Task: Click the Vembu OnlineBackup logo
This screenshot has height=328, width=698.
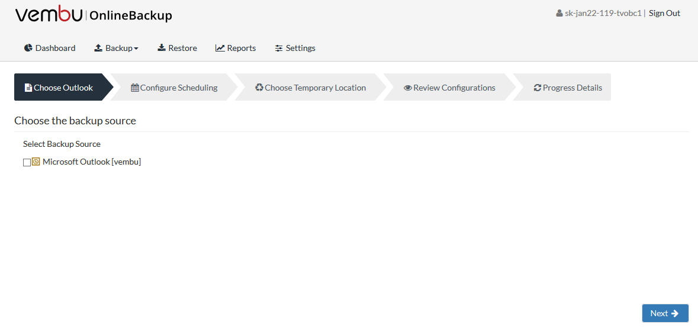Action: [94, 14]
